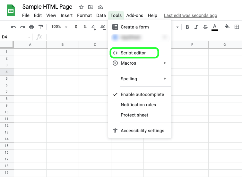Image resolution: width=242 pixels, height=177 pixels.
Task: Toggle italic formatting
Action: (x=196, y=27)
